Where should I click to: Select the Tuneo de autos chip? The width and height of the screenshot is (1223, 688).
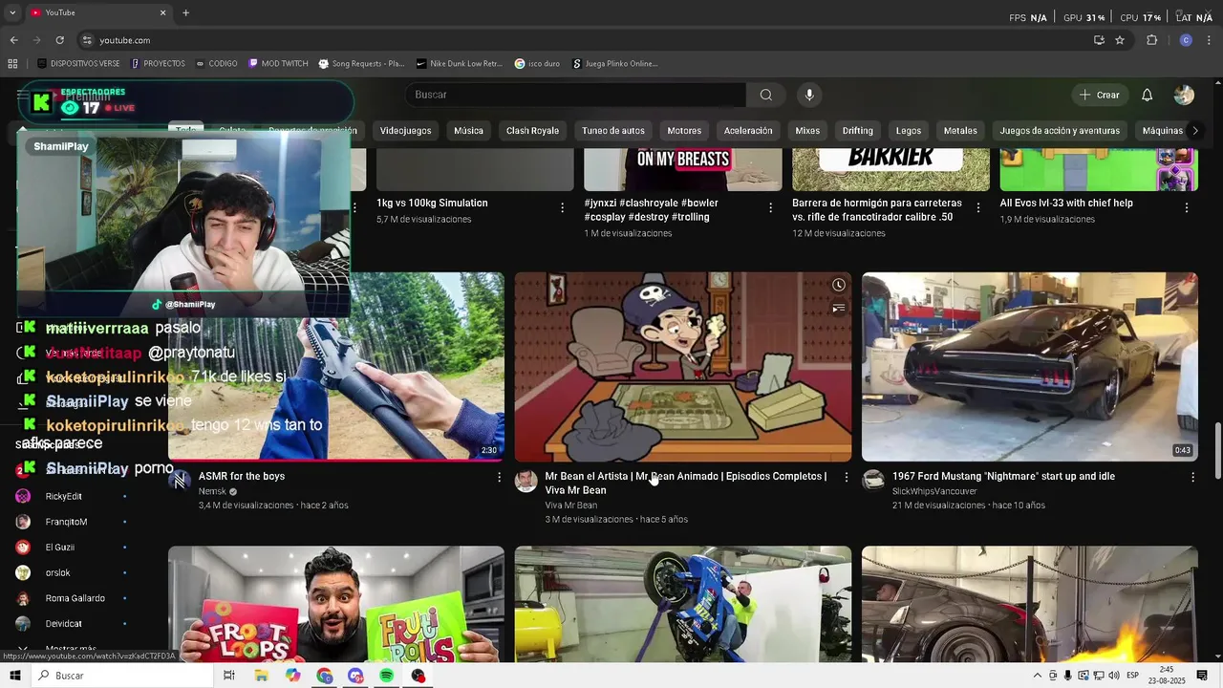(613, 131)
